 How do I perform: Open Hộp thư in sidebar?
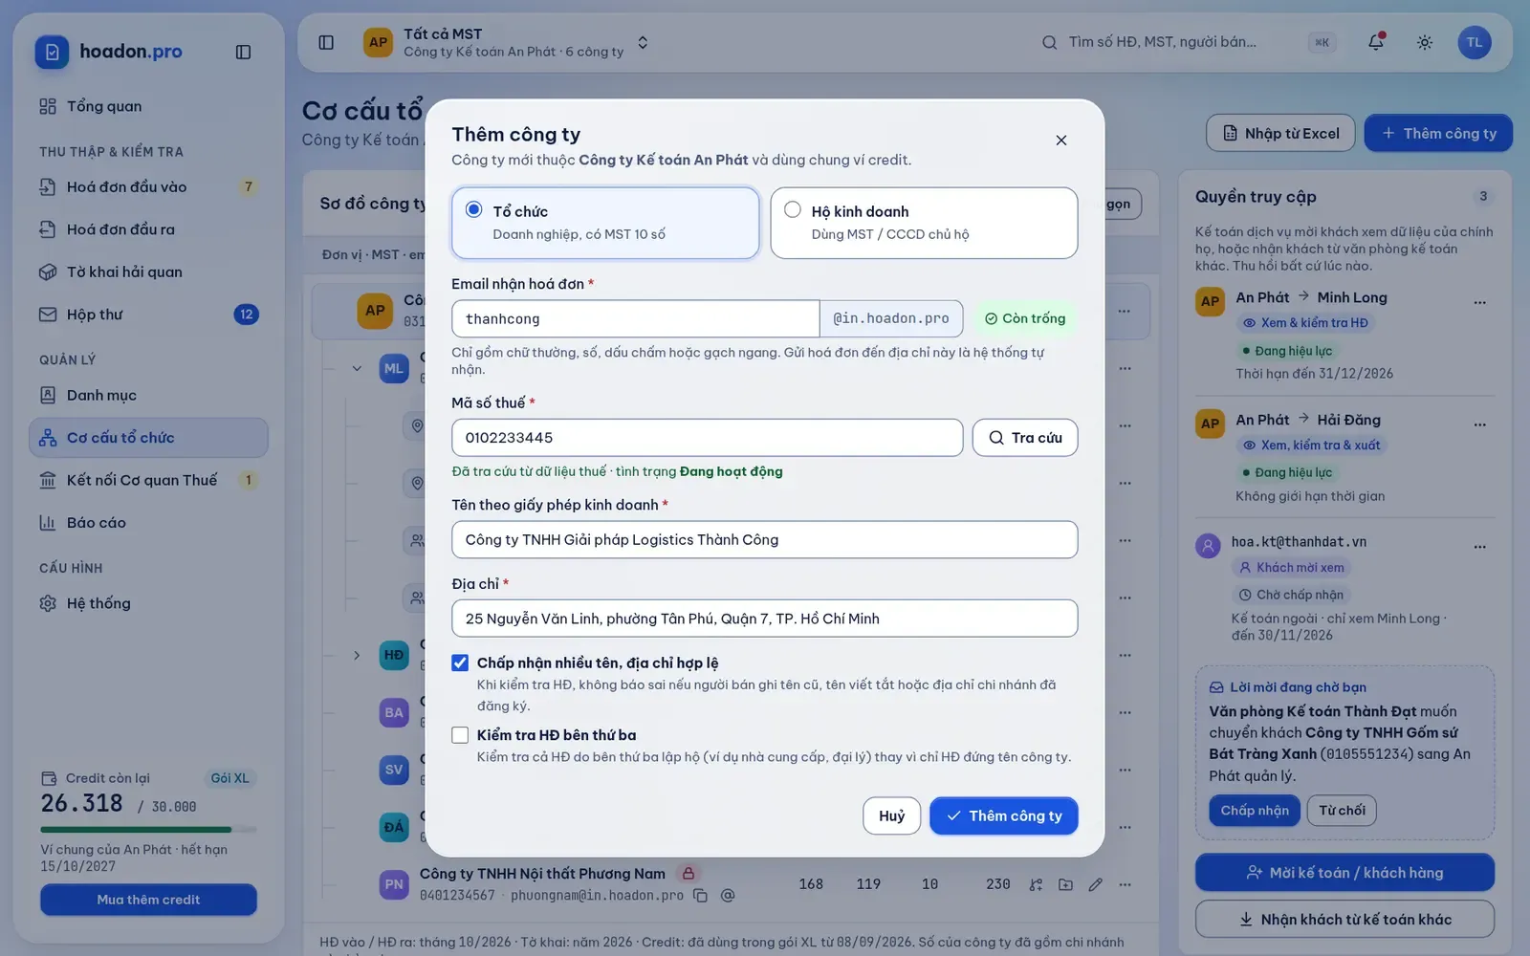pos(148,315)
